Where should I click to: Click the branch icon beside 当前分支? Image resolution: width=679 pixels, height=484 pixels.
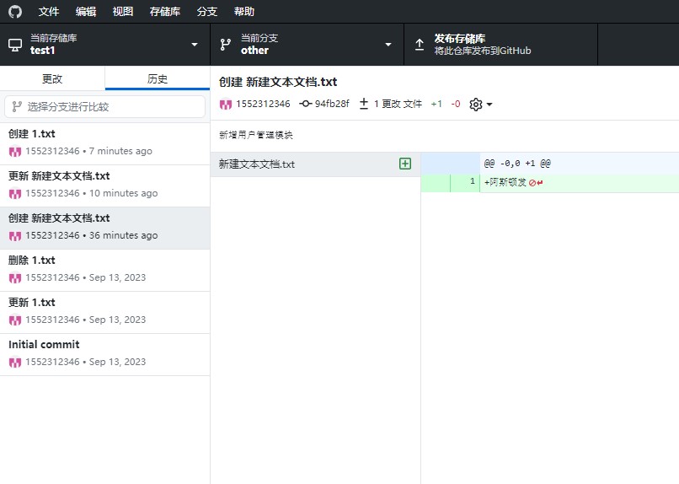coord(225,44)
